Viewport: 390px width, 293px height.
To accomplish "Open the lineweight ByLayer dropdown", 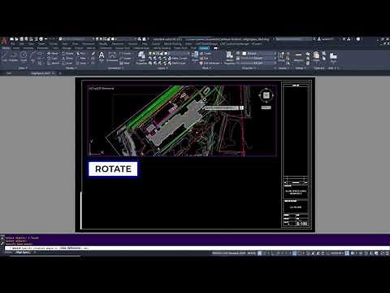I will click(x=258, y=59).
